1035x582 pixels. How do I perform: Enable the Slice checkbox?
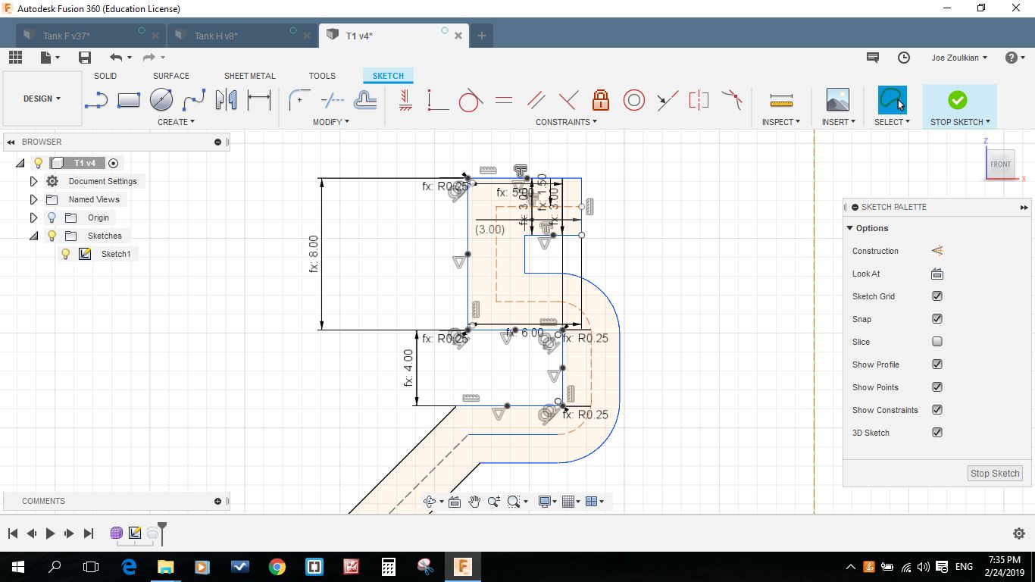(x=937, y=342)
